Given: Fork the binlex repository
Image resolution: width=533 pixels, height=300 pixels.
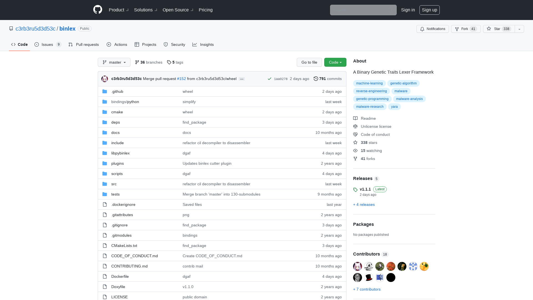Looking at the screenshot, I should click(x=466, y=29).
